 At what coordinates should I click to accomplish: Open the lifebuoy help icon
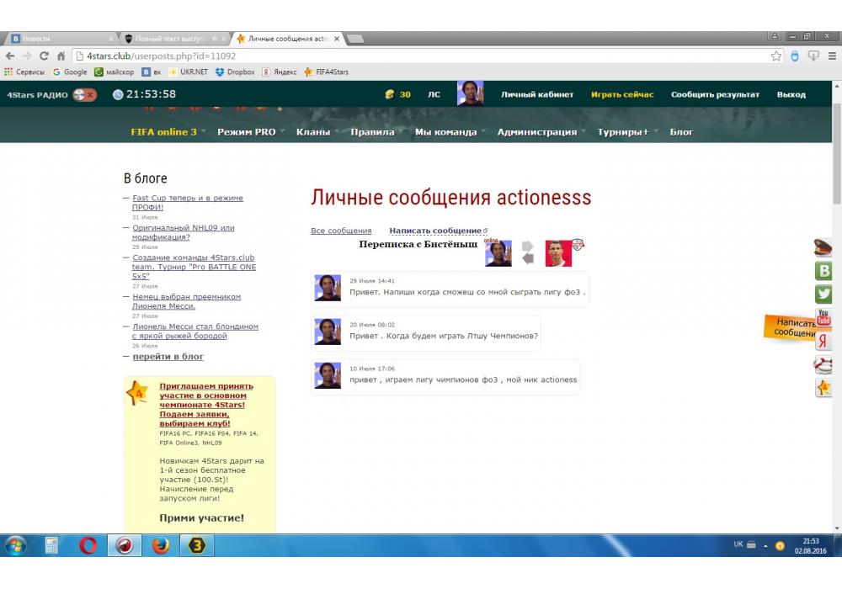(823, 364)
